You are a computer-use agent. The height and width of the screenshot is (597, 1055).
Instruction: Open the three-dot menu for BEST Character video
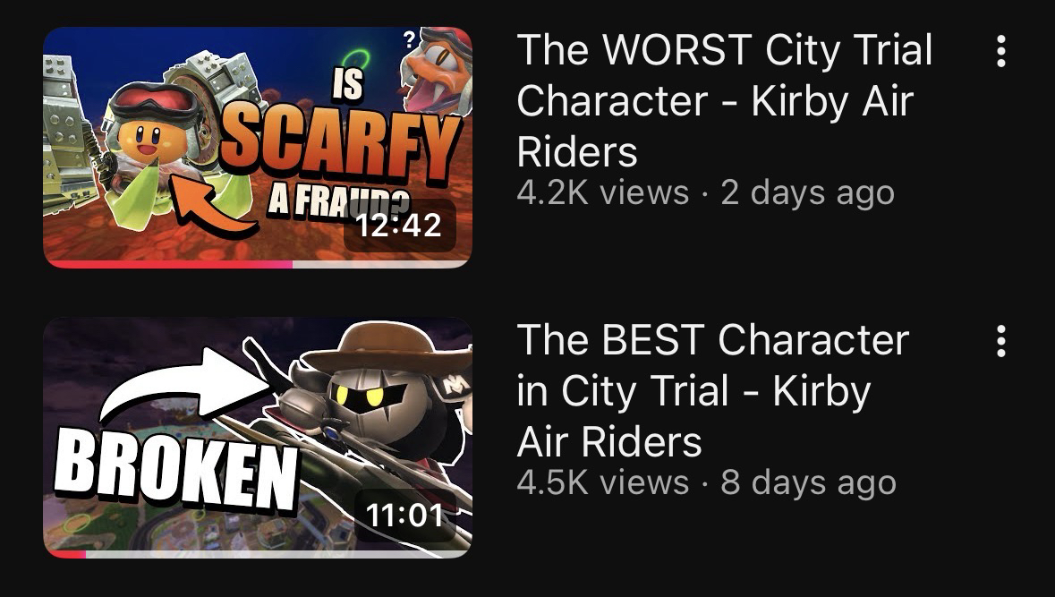coord(1000,340)
